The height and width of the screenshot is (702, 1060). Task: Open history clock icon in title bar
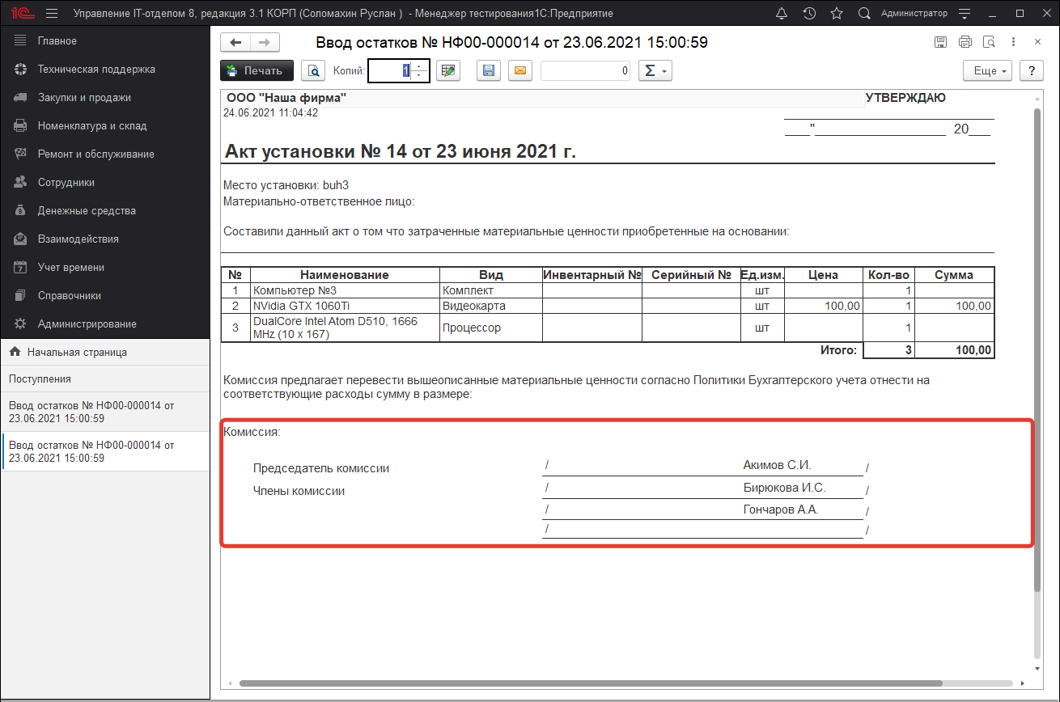click(808, 14)
